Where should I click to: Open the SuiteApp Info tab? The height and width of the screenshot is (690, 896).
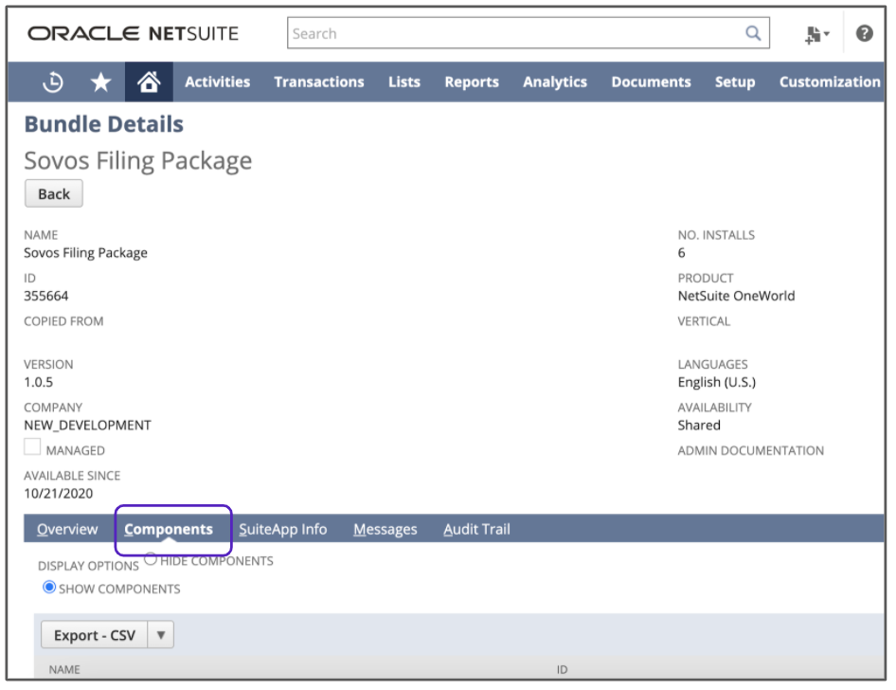click(x=282, y=529)
